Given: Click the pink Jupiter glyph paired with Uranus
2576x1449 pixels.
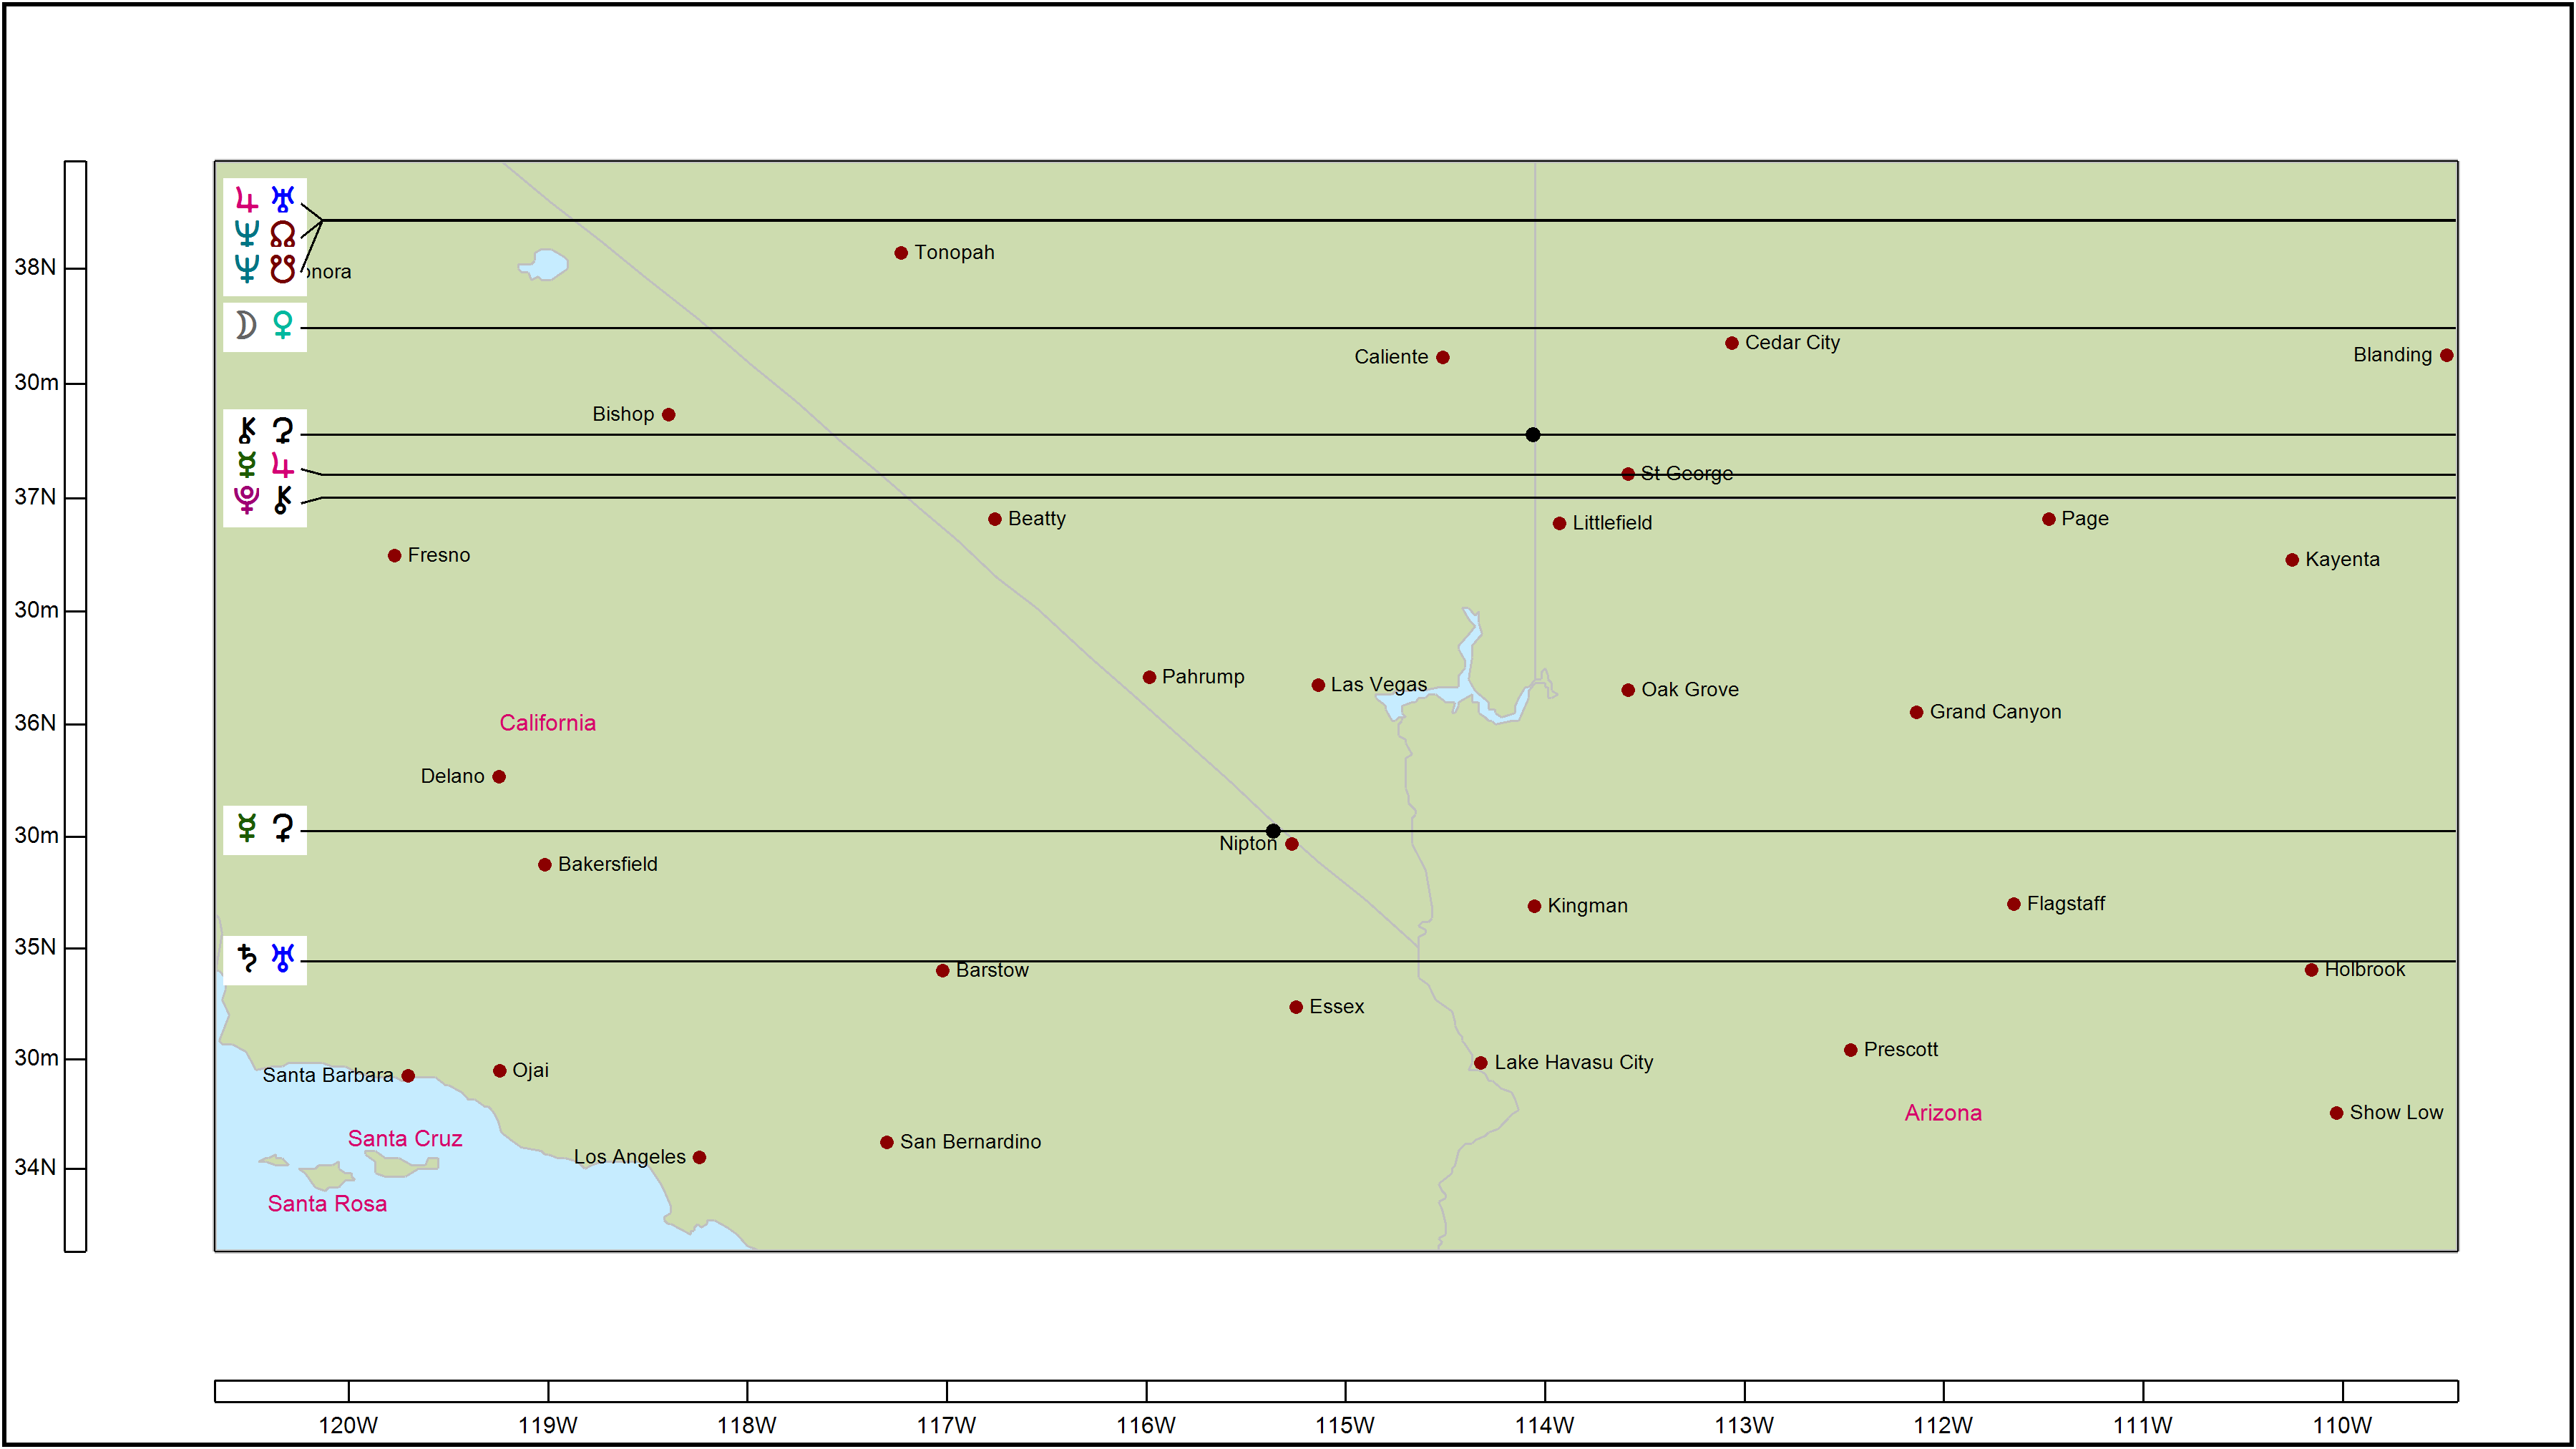Looking at the screenshot, I should pos(246,200).
